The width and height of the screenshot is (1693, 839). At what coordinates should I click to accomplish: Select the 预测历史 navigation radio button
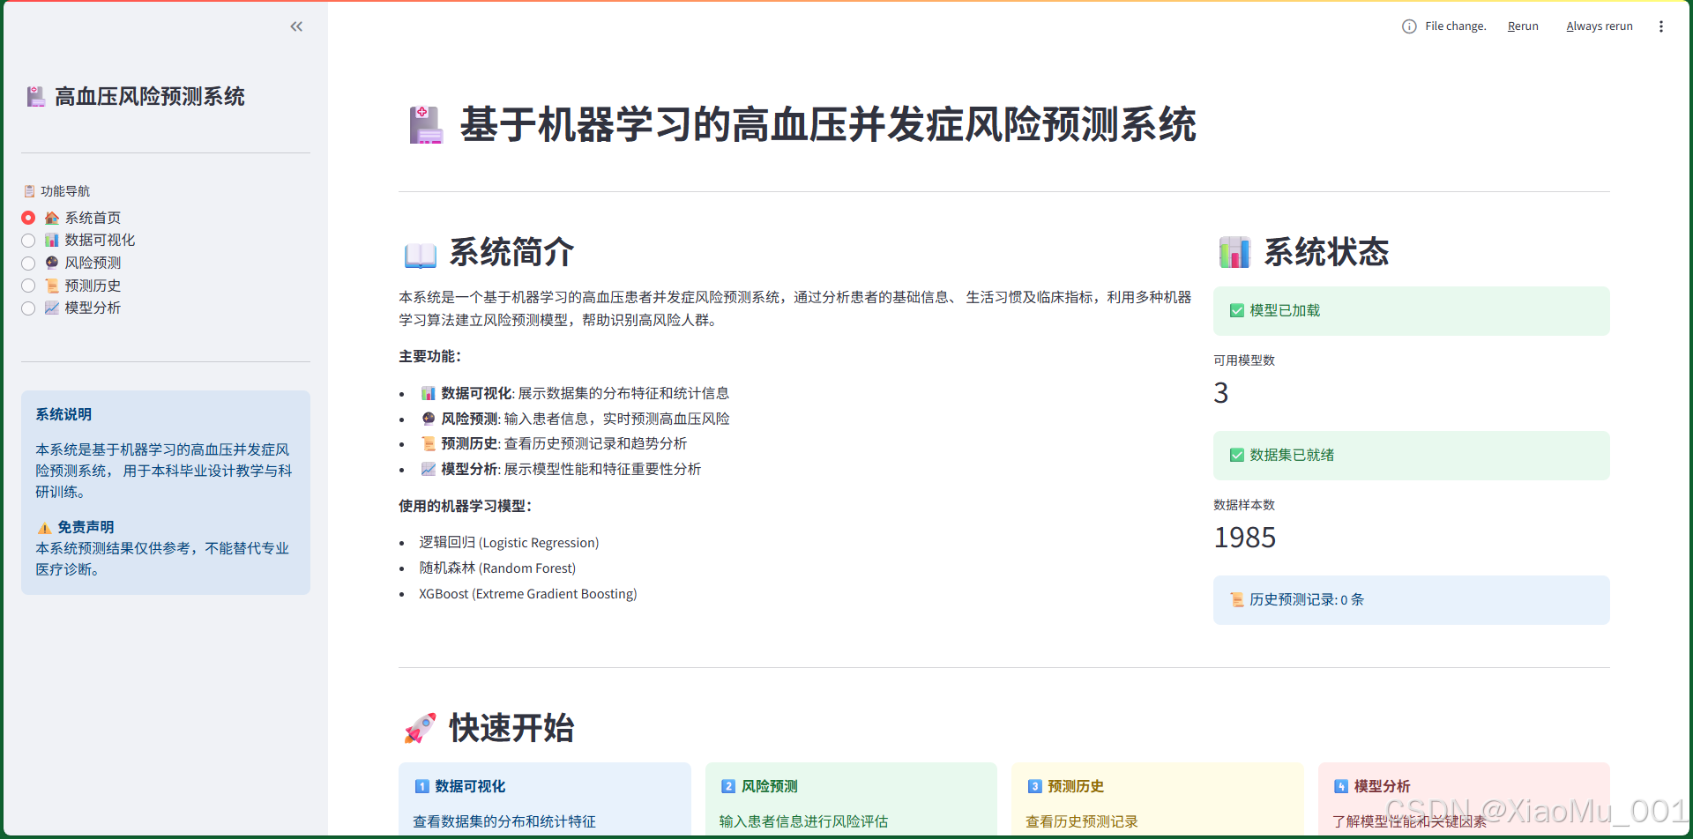pos(28,286)
